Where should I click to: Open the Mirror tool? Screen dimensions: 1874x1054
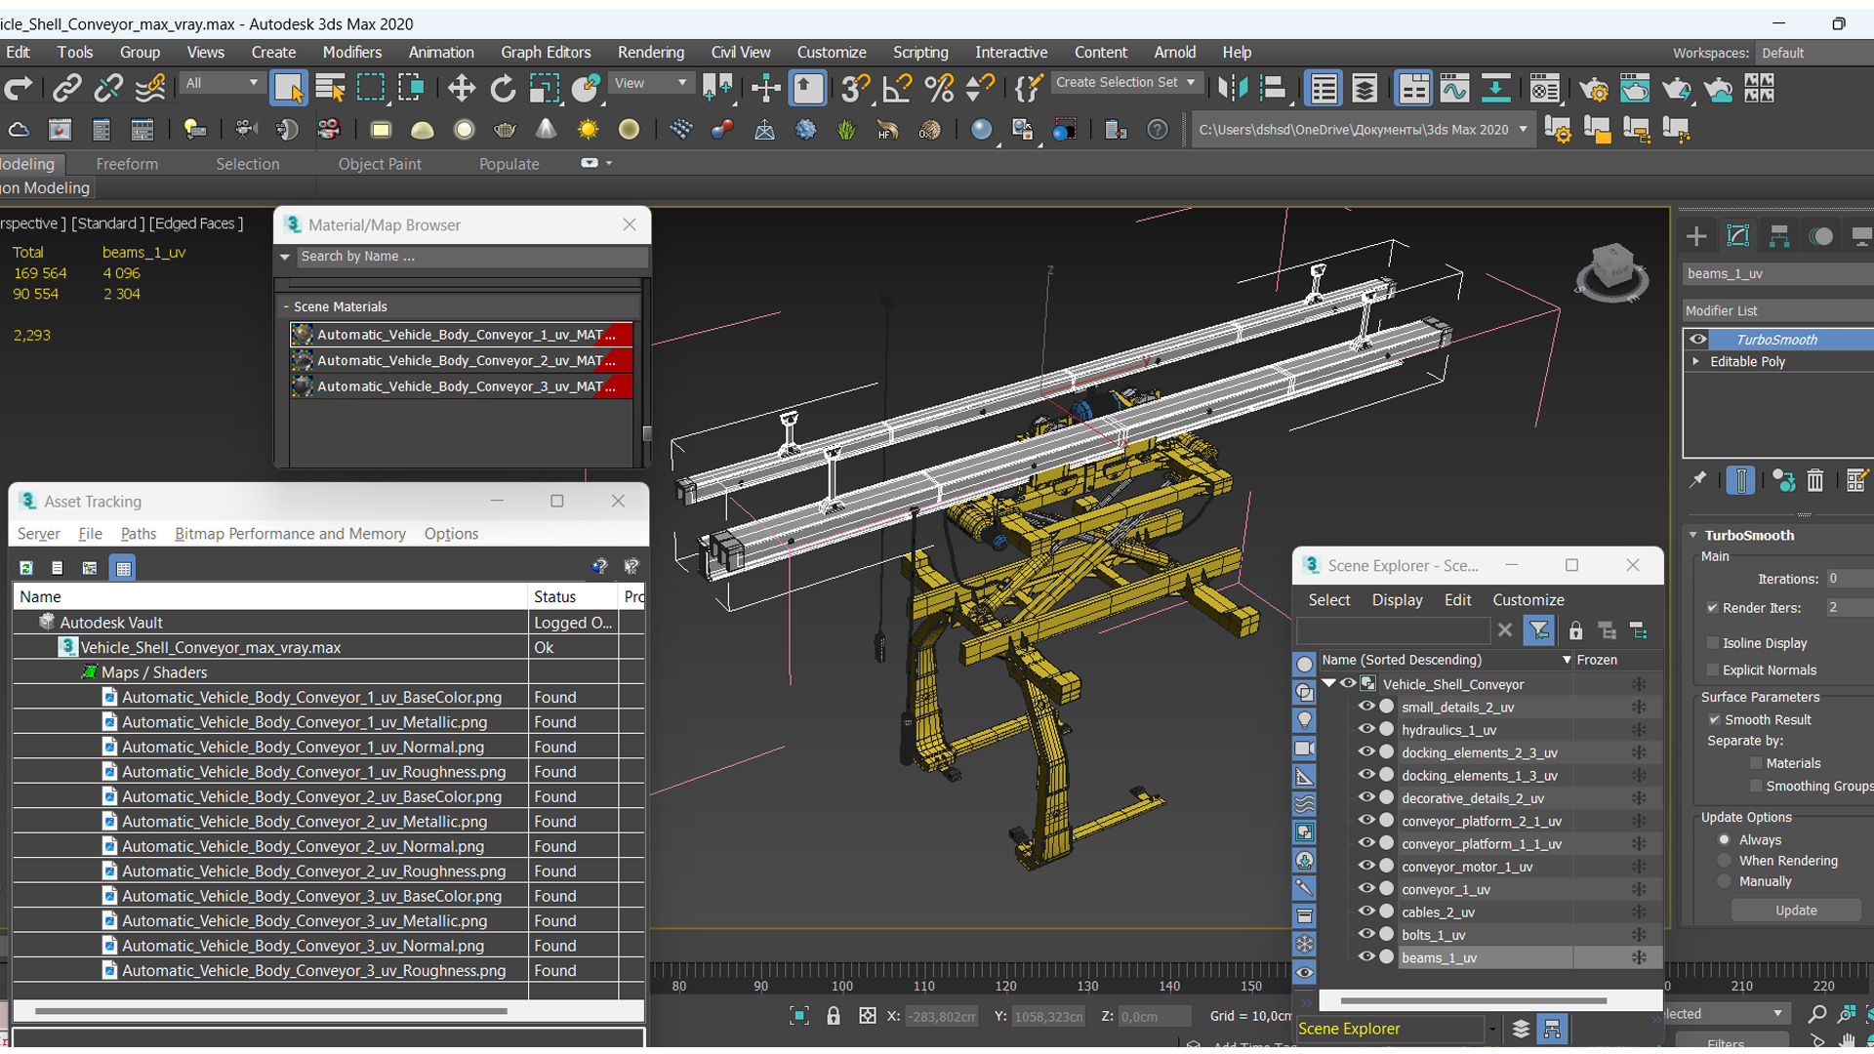pos(1233,89)
